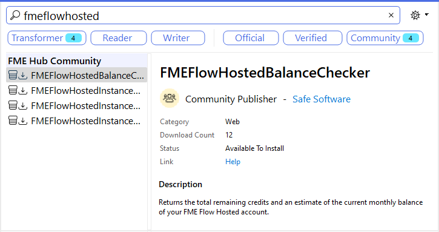Clear the fmeflowhosted search text

[391, 15]
